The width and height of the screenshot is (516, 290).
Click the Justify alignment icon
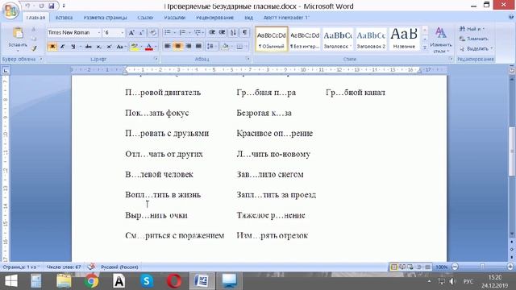point(198,47)
